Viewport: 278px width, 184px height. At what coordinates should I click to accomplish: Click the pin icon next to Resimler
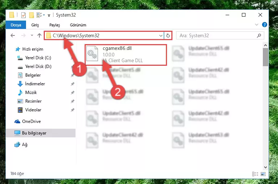[73, 101]
